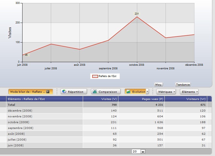This screenshot has height=156, width=215.
Task: Sort by Pages vues (P) column header
Action: 141,99
